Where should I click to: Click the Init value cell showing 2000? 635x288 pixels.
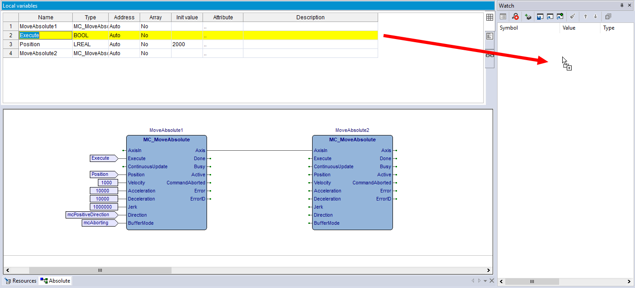[x=186, y=44]
